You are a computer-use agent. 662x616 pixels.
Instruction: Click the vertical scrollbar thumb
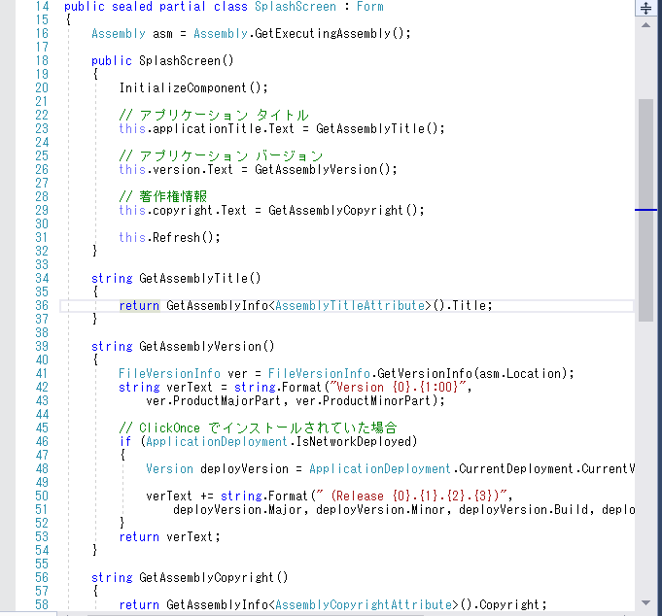tap(645, 210)
